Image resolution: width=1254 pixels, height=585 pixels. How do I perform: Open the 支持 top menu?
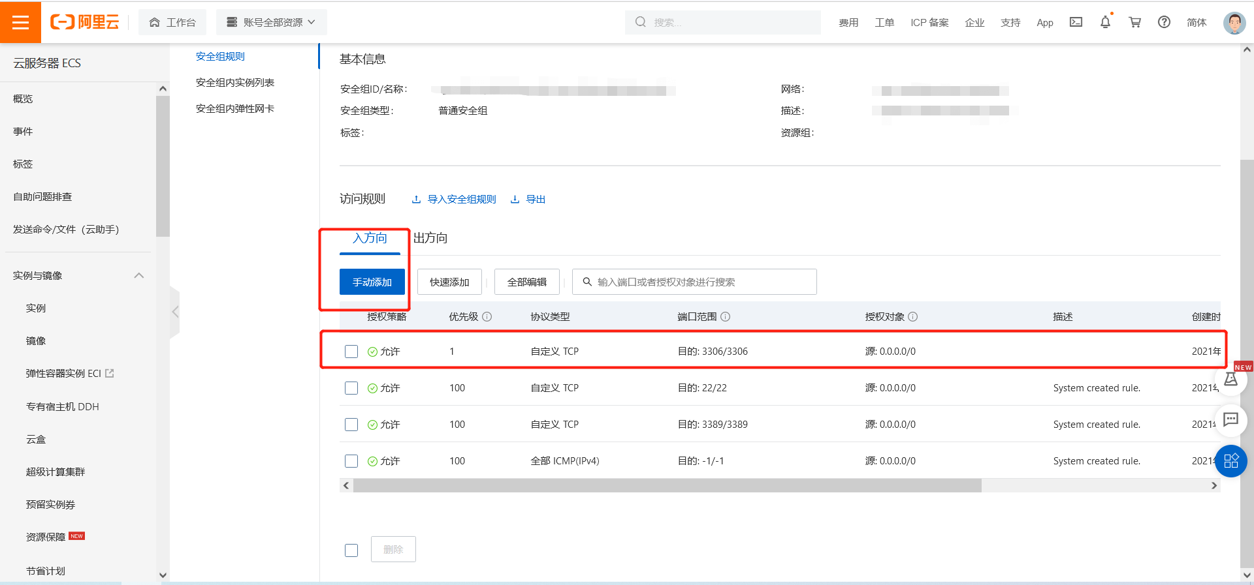coord(1010,23)
